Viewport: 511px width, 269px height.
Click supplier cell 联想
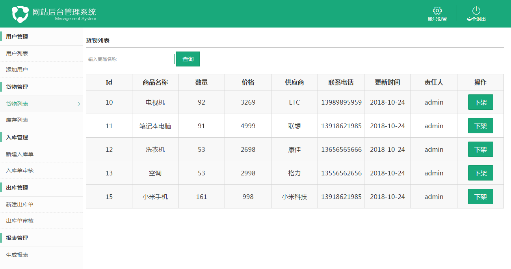294,126
